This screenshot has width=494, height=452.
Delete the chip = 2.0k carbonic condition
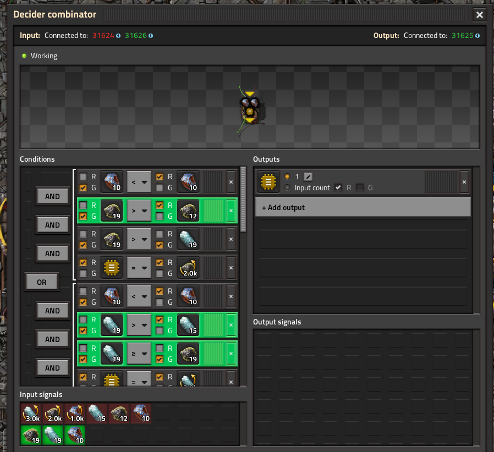231,268
